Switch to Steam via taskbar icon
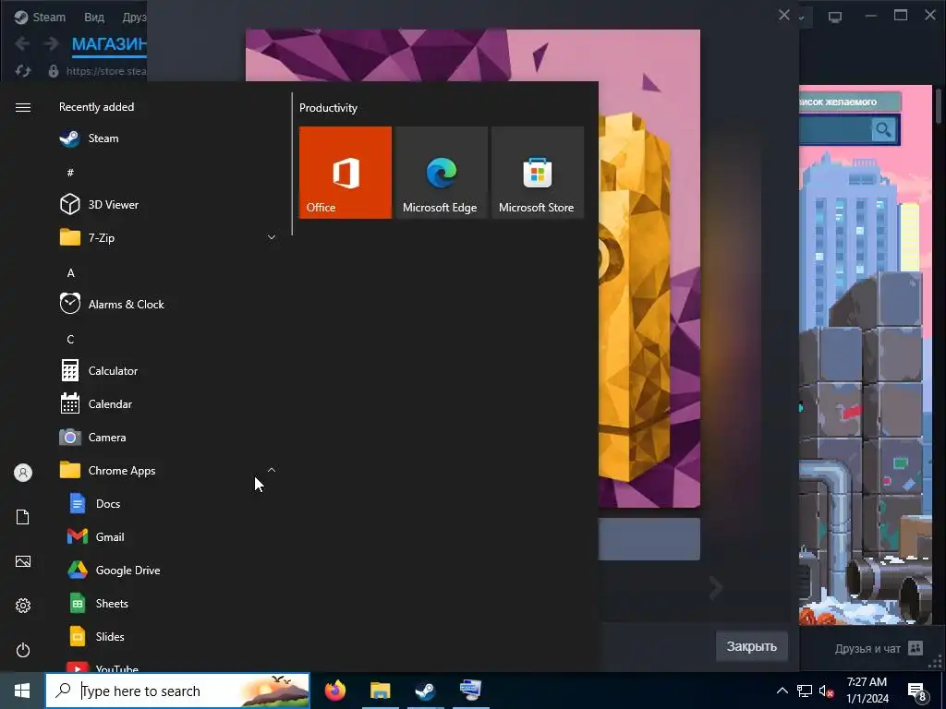Image resolution: width=946 pixels, height=709 pixels. coord(425,691)
